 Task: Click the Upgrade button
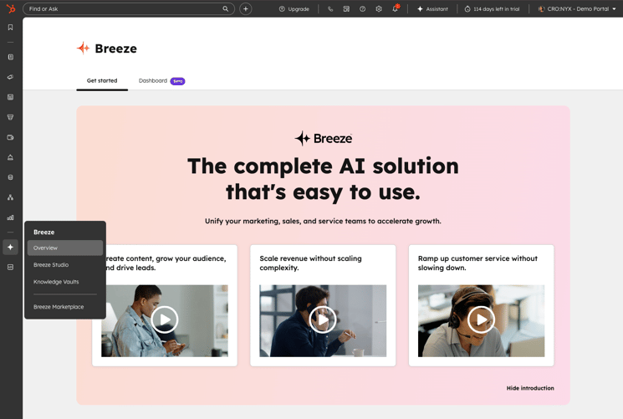point(294,8)
